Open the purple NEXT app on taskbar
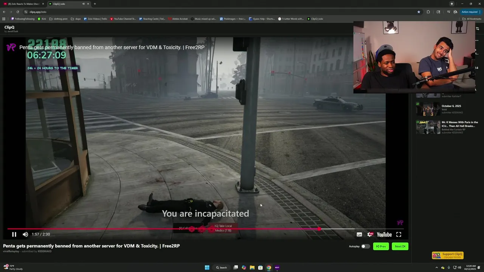Viewport: 484px width, 272px height. 277,267
